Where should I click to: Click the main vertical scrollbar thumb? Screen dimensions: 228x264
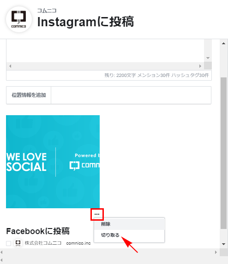click(223, 153)
